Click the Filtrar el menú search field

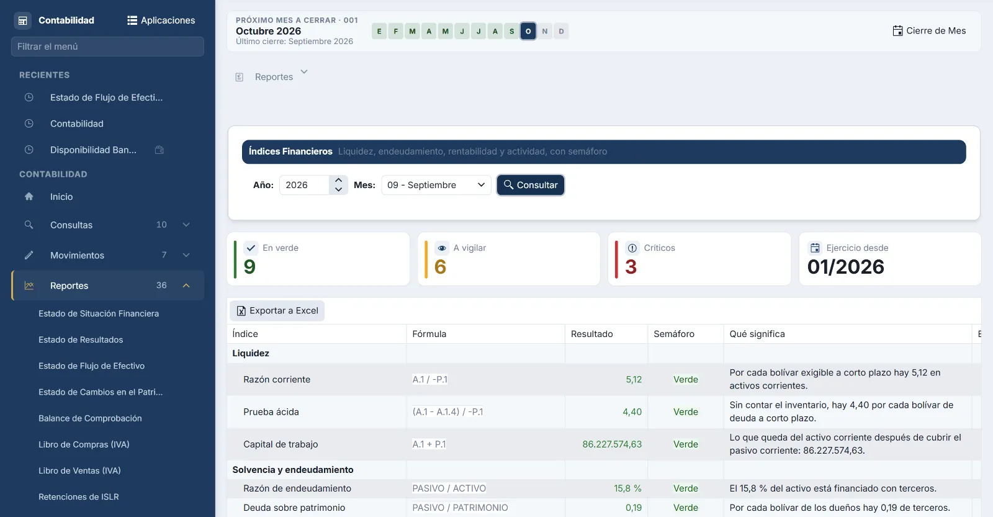coord(107,47)
